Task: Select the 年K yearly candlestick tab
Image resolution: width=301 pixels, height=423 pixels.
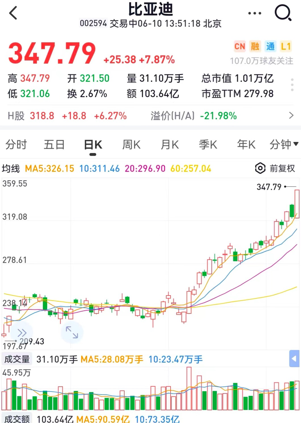Action: pos(246,145)
